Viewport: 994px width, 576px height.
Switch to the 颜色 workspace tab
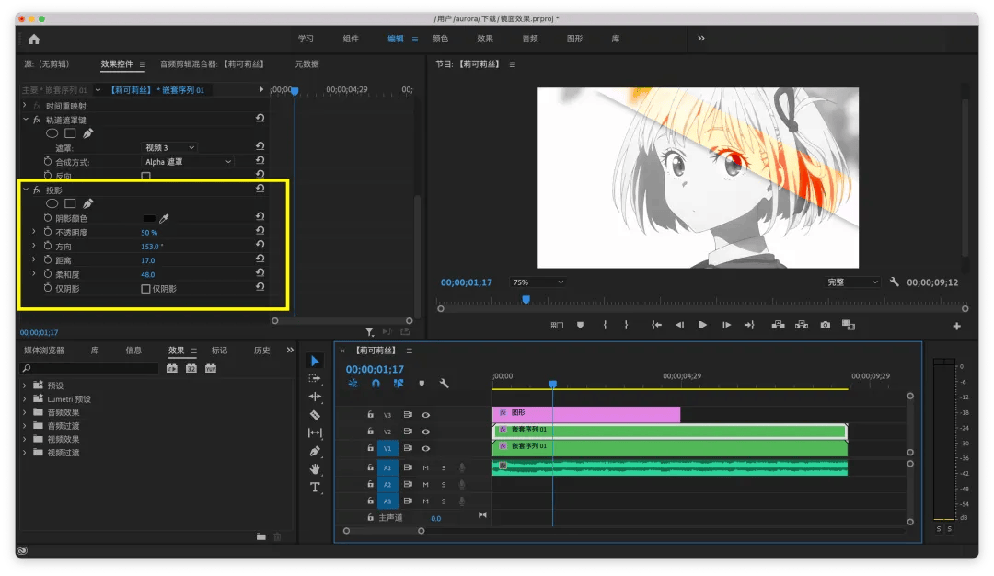coord(440,39)
